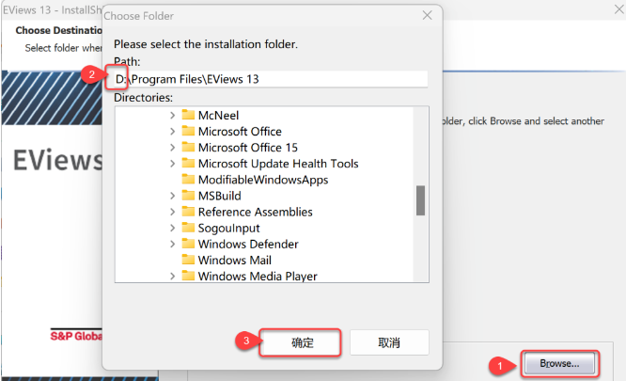Click the Microsoft Update Health Tools folder icon
The width and height of the screenshot is (626, 381).
(x=188, y=164)
